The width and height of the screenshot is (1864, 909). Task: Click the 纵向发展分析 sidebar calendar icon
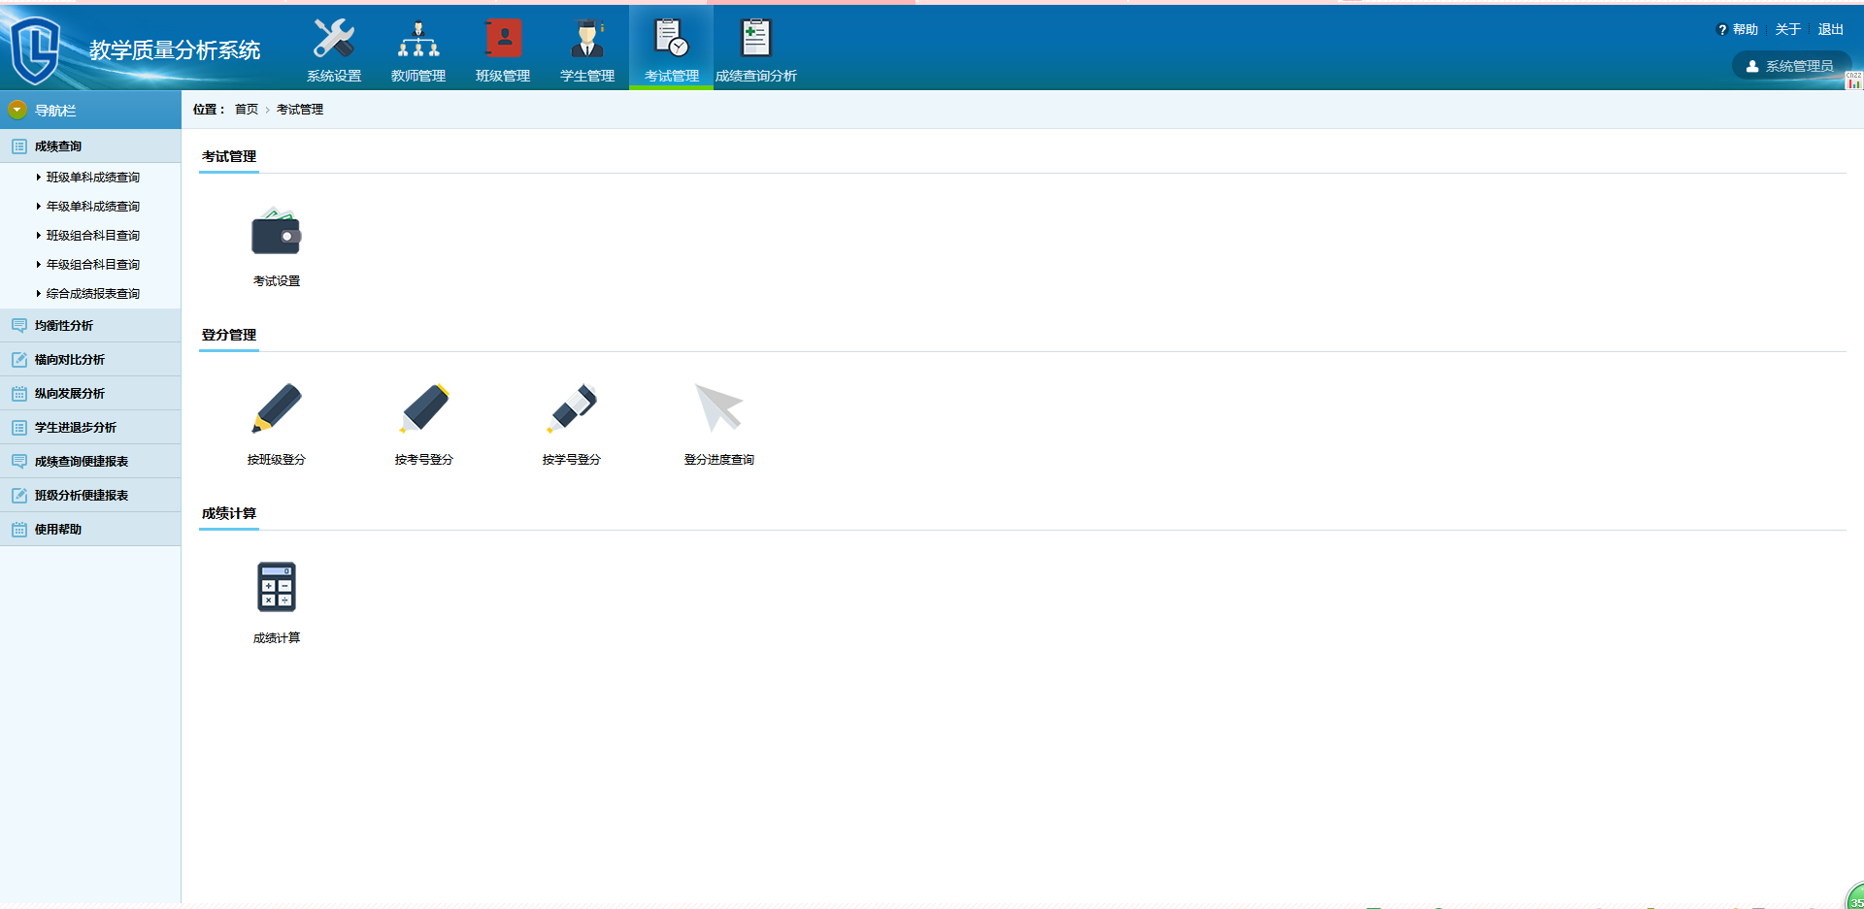click(18, 394)
